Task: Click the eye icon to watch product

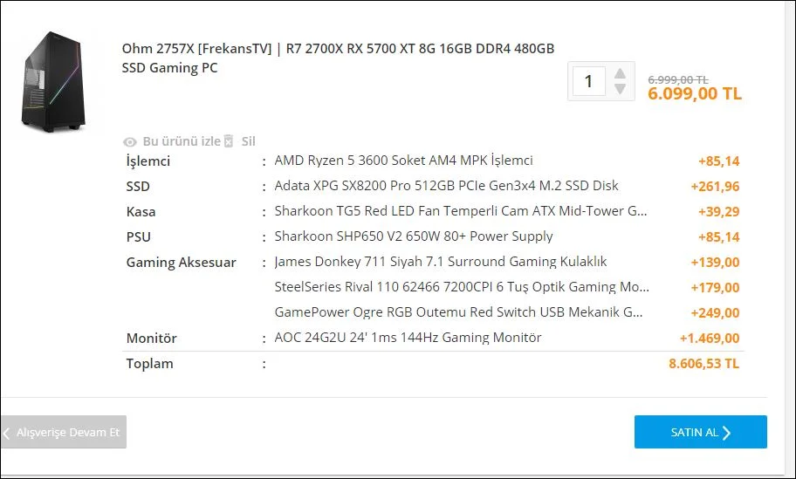Action: [130, 141]
